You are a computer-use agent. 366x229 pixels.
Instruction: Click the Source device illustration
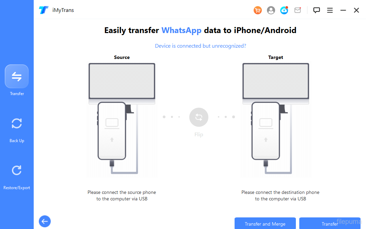click(x=122, y=119)
